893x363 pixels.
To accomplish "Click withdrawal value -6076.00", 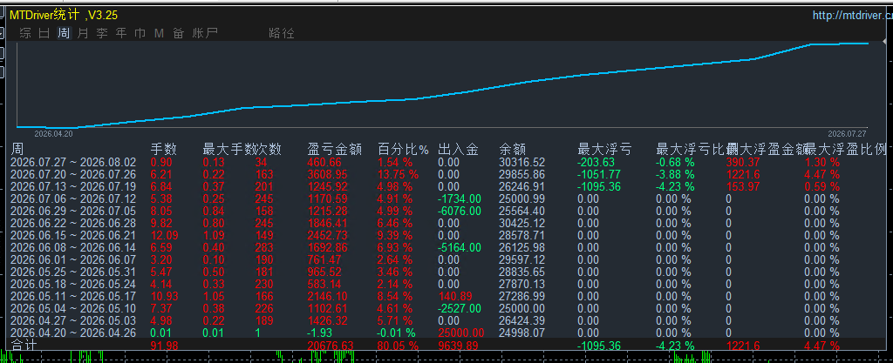I will click(460, 211).
